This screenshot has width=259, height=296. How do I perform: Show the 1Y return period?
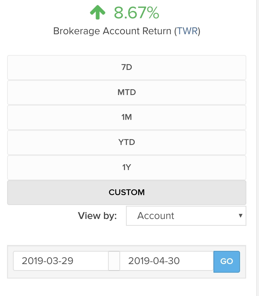[x=126, y=168]
